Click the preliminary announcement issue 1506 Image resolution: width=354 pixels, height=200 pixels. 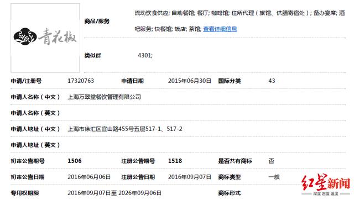75,161
